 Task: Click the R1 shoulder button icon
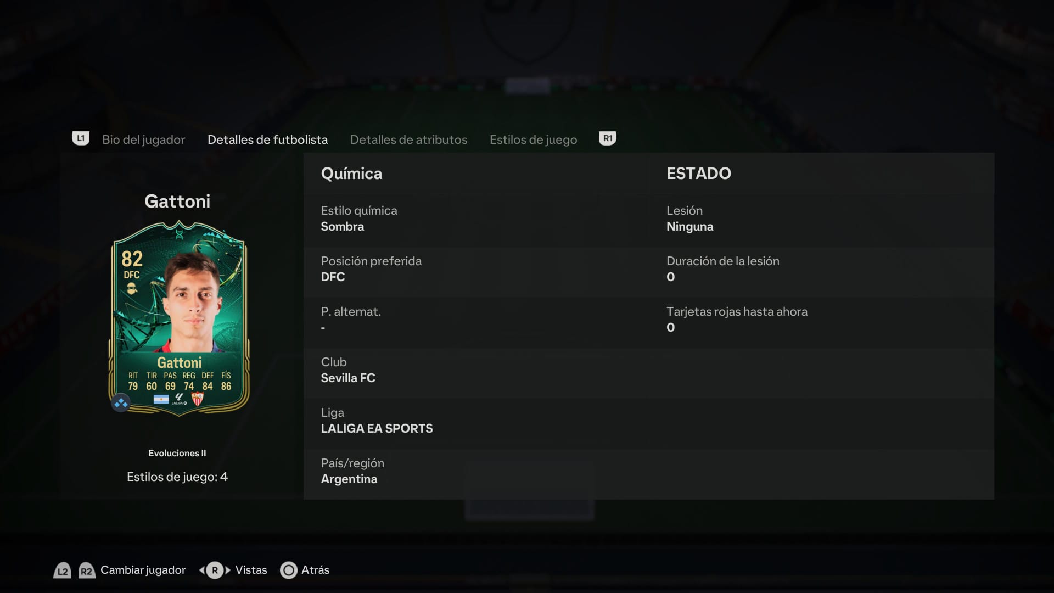click(608, 138)
